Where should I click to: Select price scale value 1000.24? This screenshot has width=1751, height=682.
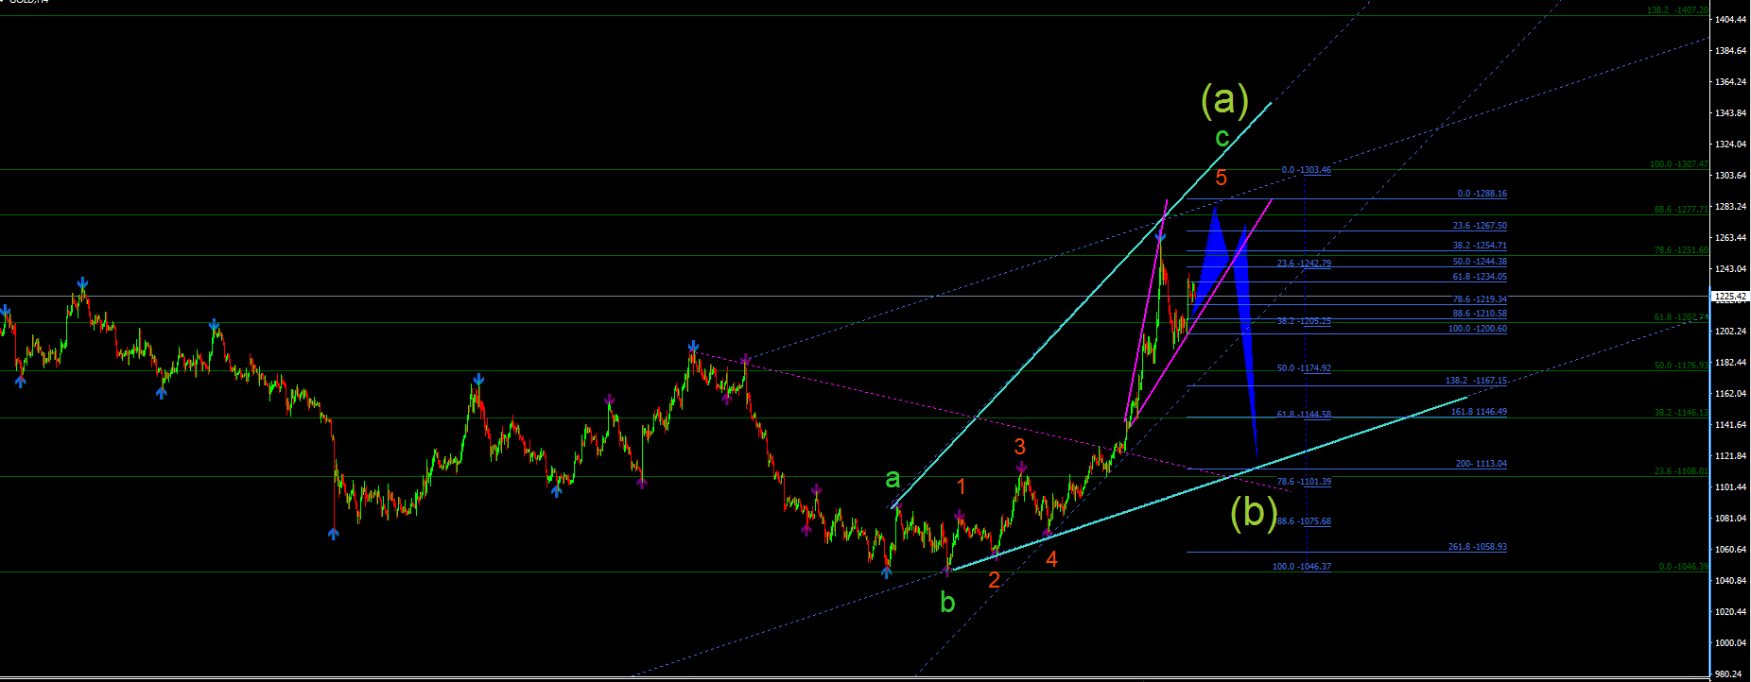point(1730,642)
